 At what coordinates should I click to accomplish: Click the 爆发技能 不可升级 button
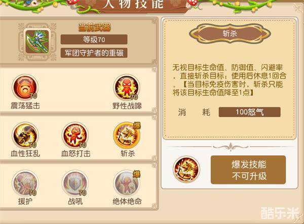tap(248, 170)
